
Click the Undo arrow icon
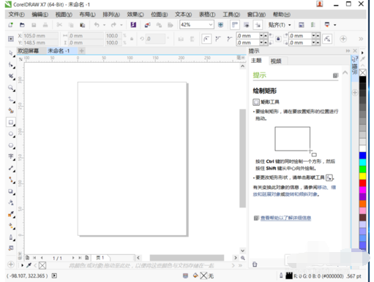pyautogui.click(x=97, y=25)
